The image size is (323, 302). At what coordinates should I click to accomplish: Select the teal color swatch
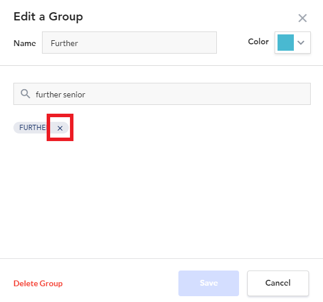click(x=286, y=43)
